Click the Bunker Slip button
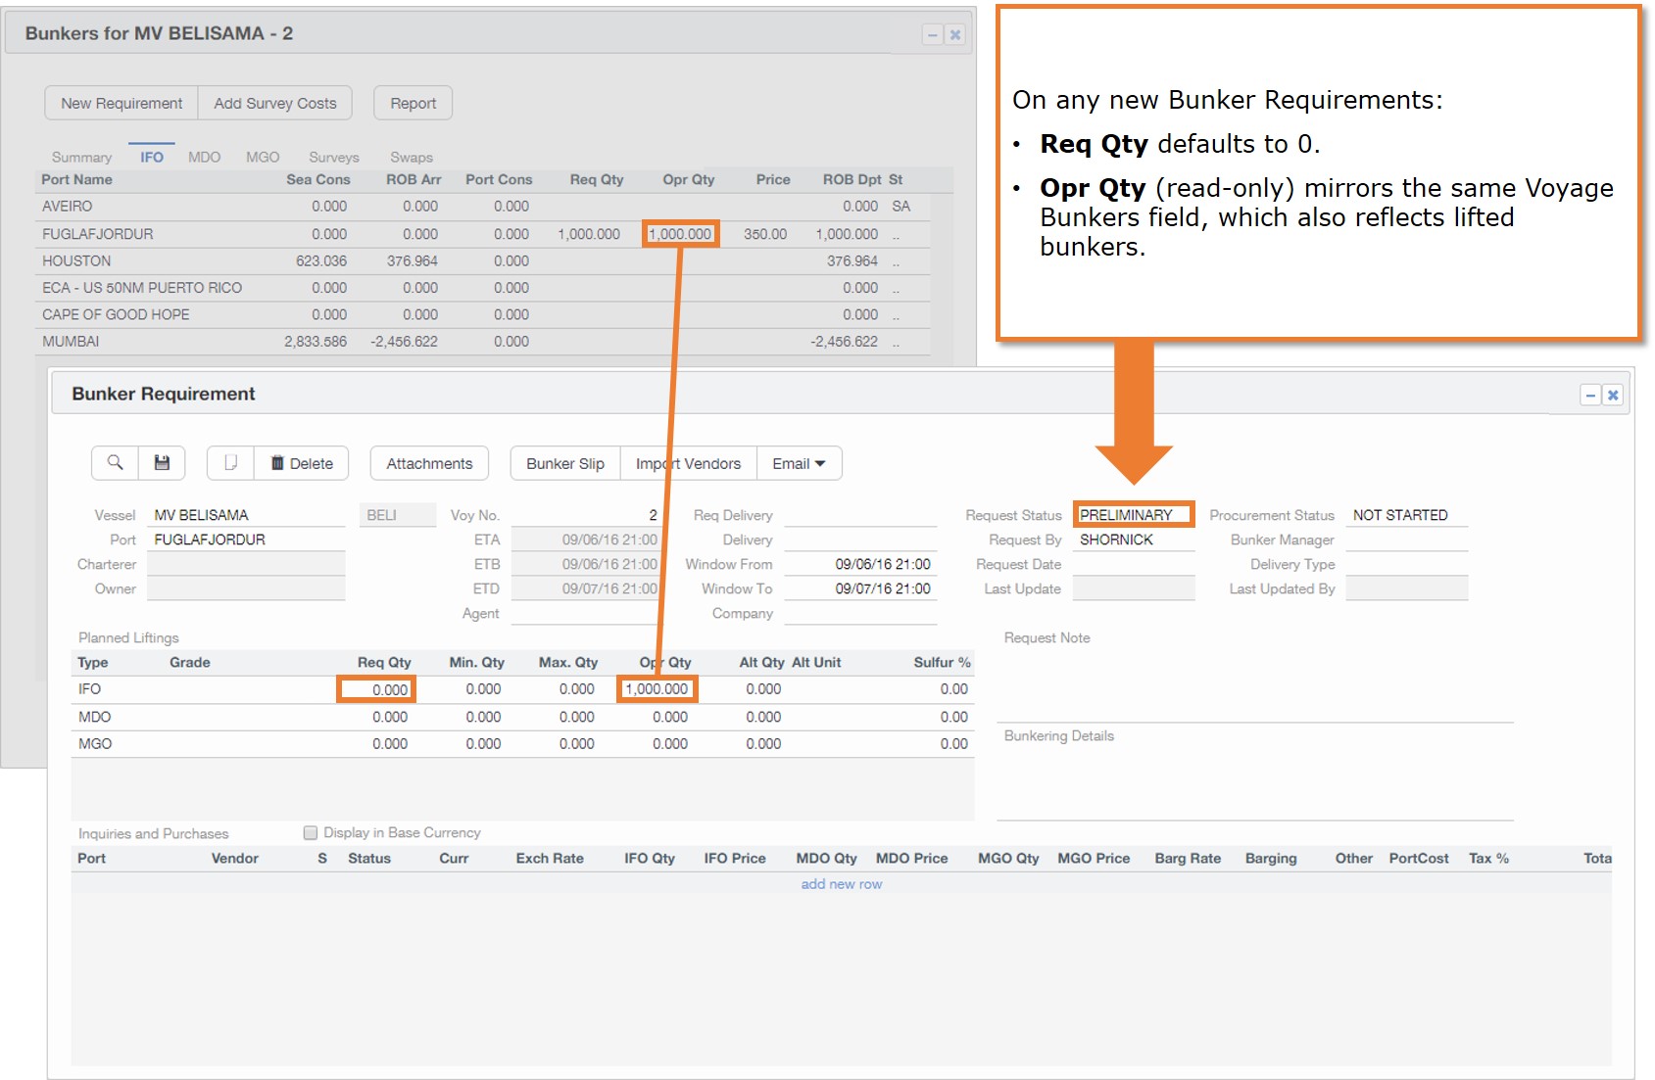1655x1080 pixels. coord(564,463)
